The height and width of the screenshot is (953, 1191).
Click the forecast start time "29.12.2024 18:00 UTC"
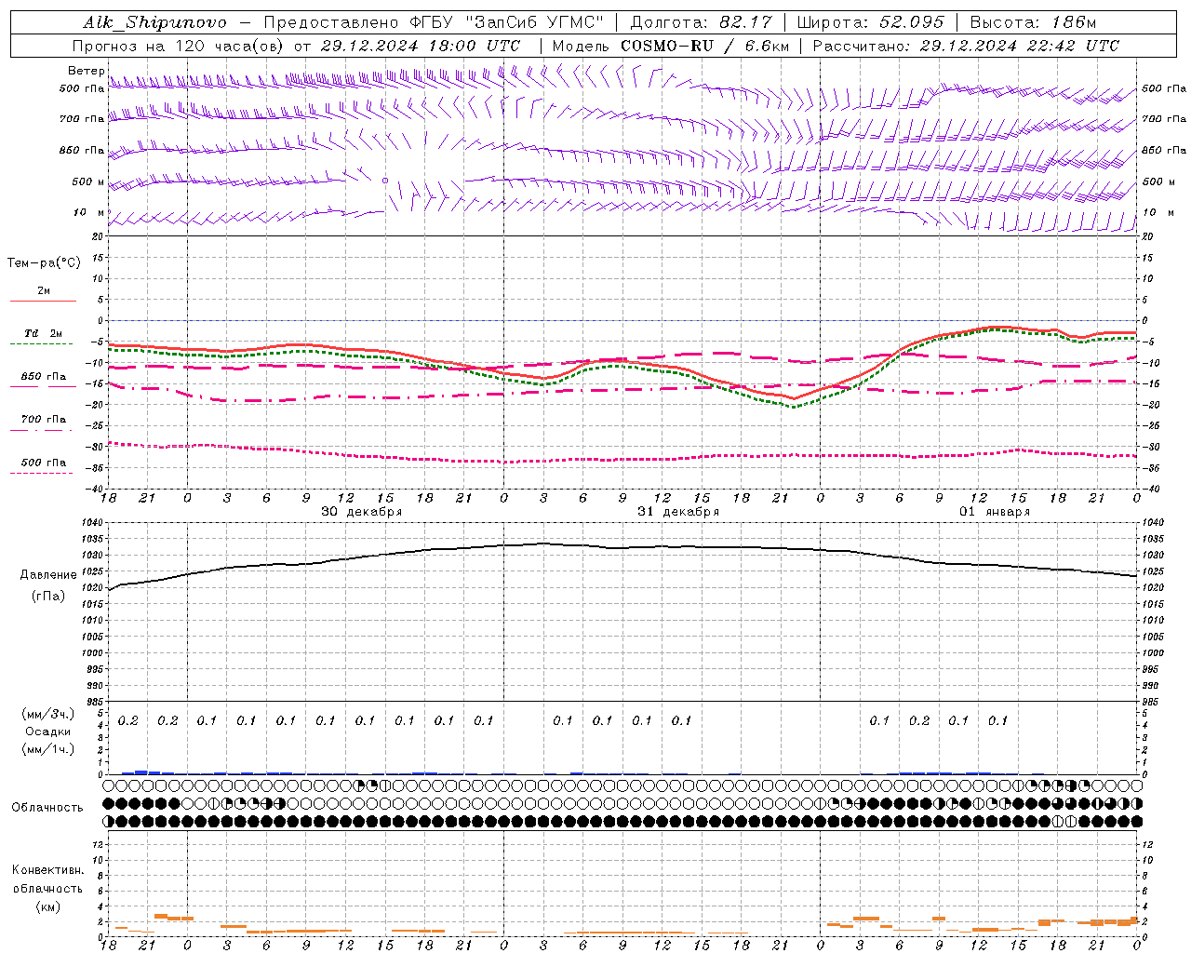420,46
